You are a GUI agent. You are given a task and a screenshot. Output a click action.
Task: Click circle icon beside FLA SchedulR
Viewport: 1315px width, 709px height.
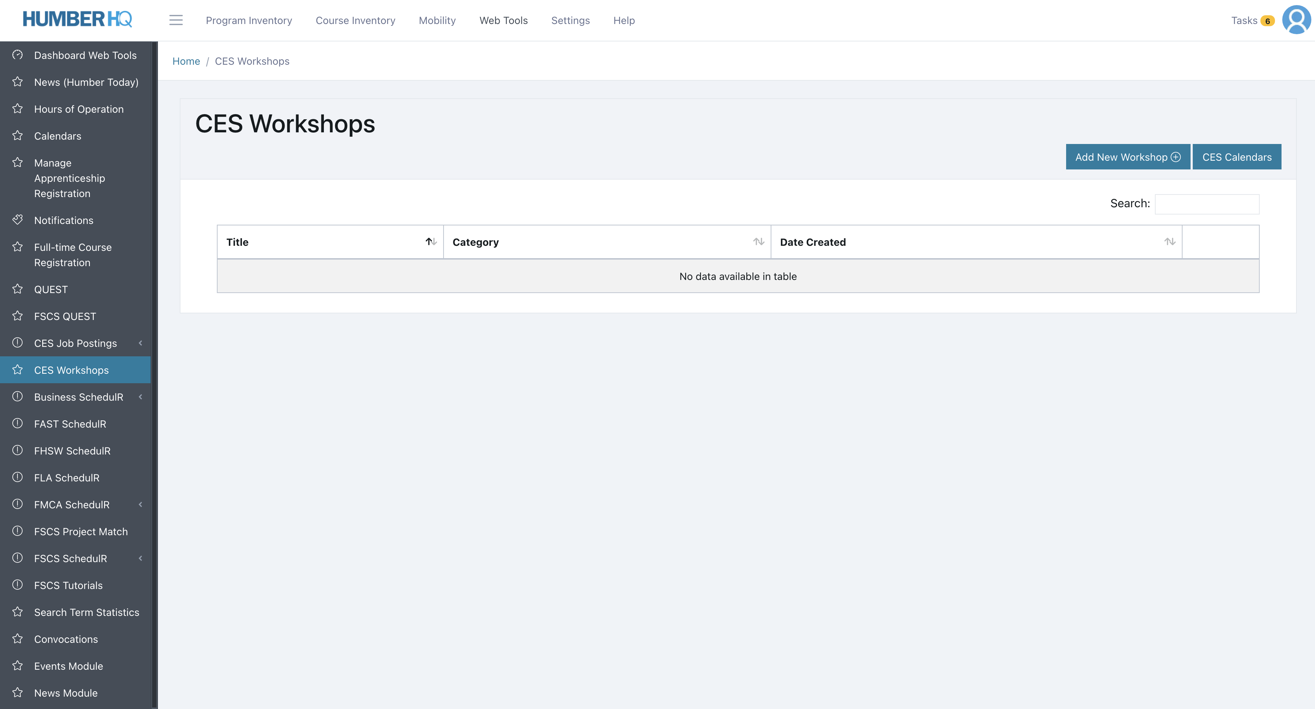click(17, 477)
